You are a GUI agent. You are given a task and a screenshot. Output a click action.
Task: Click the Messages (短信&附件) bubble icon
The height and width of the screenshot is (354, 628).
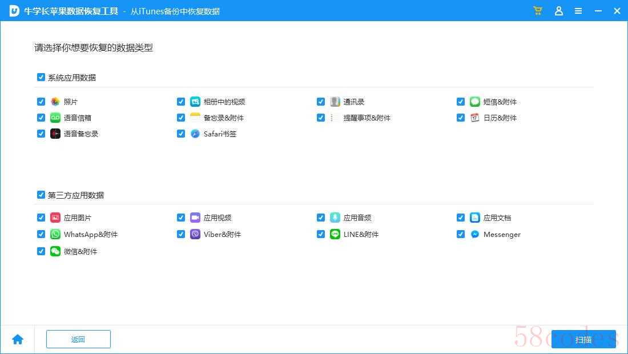click(x=474, y=102)
